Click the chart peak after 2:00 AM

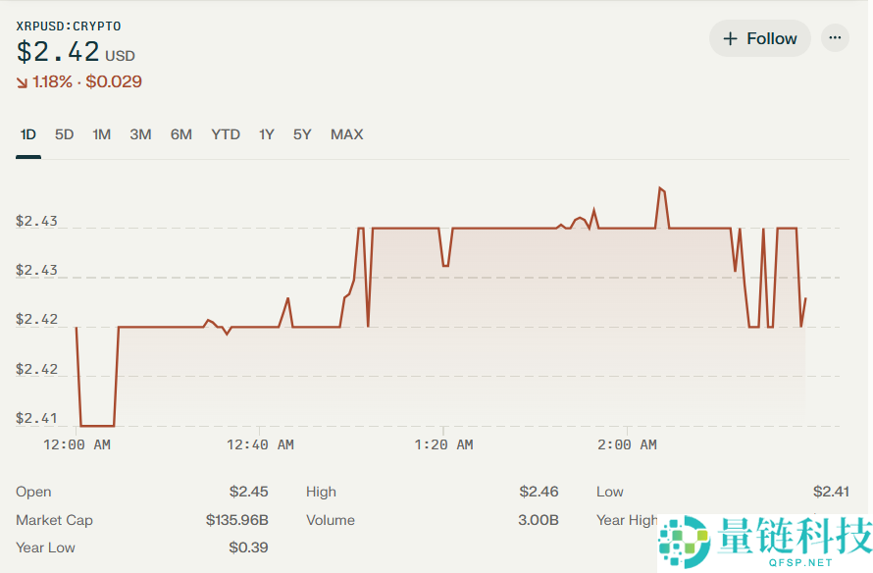(660, 187)
